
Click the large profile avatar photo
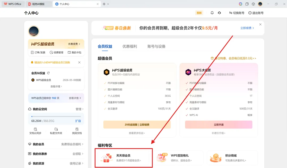34,31
